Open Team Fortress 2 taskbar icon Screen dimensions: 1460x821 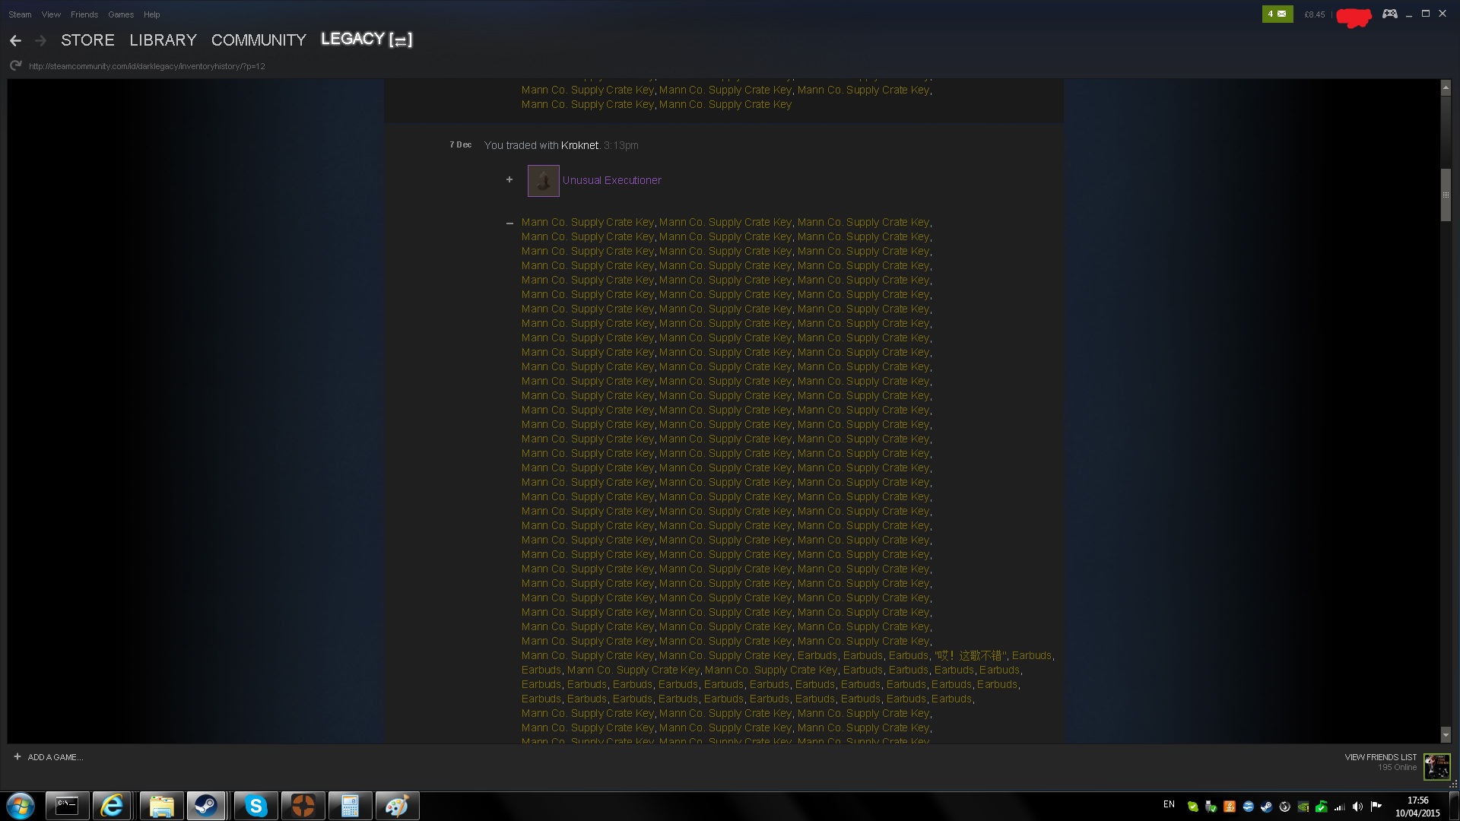pyautogui.click(x=303, y=806)
